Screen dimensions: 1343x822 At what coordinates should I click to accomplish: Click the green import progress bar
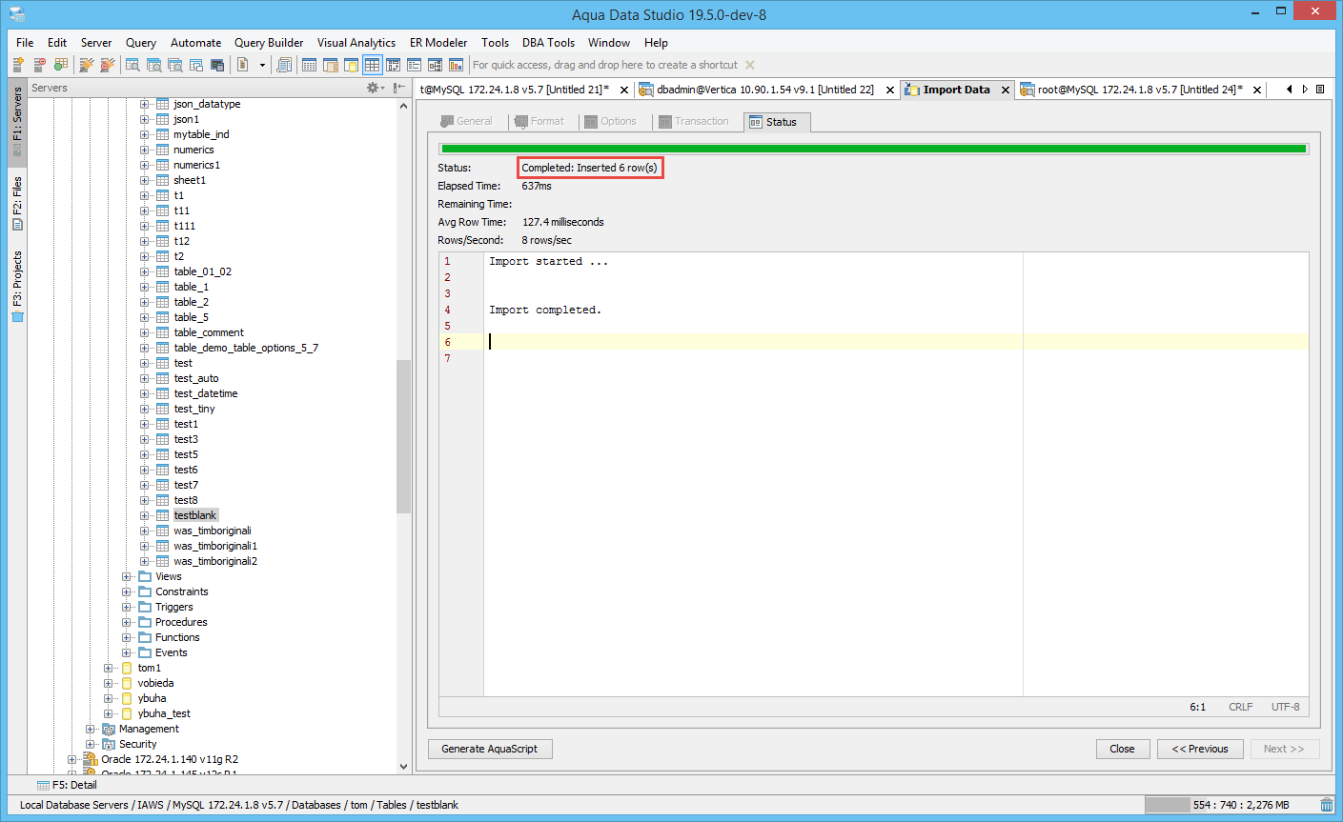click(x=873, y=149)
